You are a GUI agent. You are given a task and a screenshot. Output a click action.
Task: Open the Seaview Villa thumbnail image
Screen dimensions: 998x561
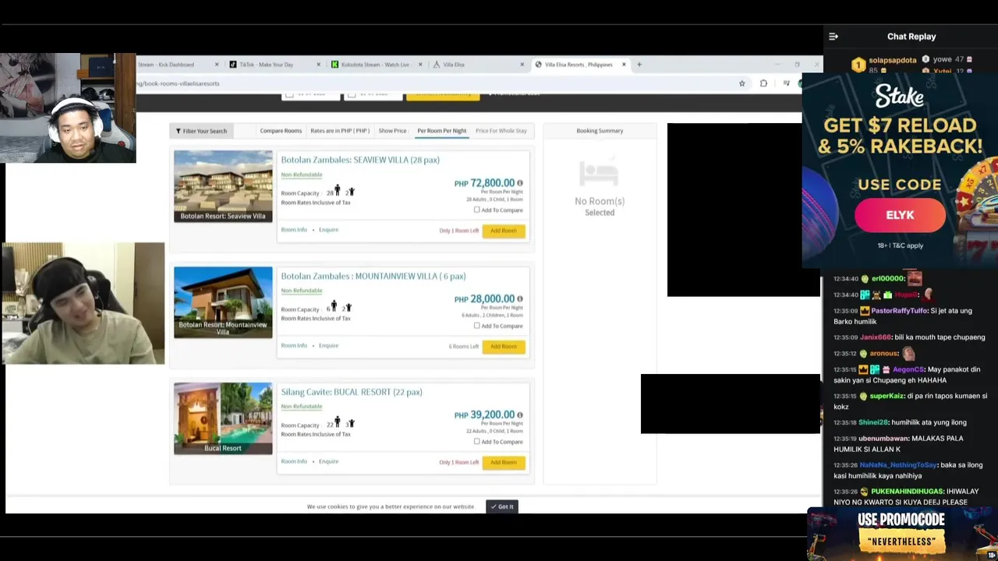pos(223,186)
